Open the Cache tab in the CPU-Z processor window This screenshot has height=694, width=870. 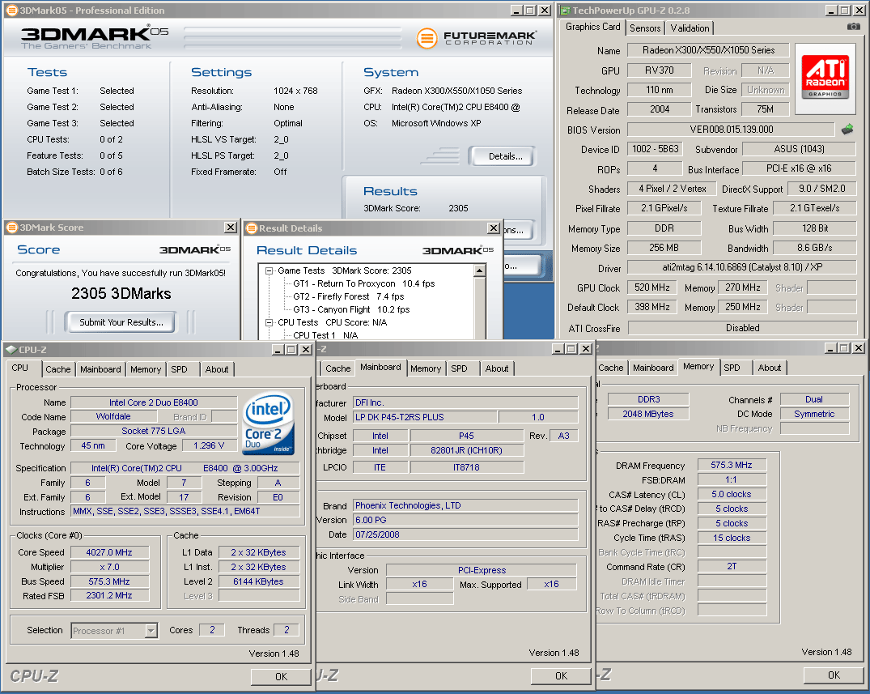[x=58, y=369]
